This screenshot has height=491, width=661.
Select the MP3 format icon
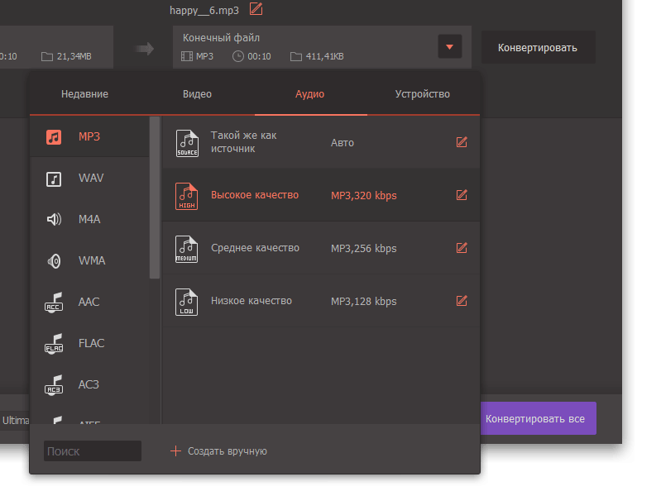[x=54, y=137]
